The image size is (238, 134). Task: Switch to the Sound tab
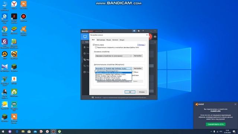point(93,40)
